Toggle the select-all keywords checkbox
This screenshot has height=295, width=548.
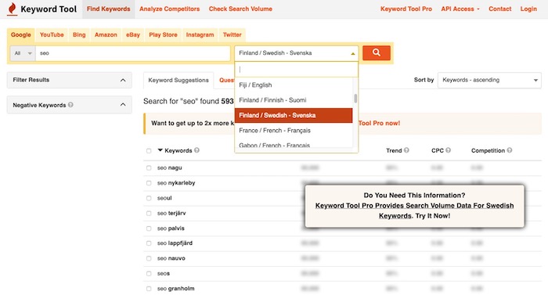(149, 151)
